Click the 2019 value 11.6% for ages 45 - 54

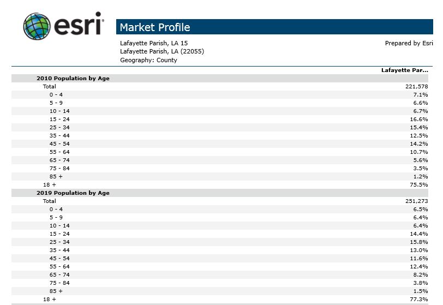[x=419, y=259]
